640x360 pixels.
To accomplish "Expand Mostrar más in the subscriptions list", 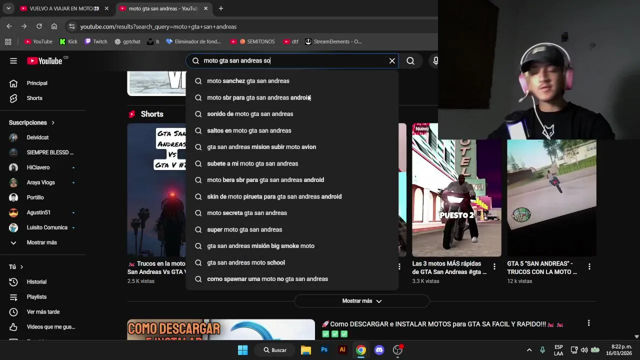I will (42, 242).
